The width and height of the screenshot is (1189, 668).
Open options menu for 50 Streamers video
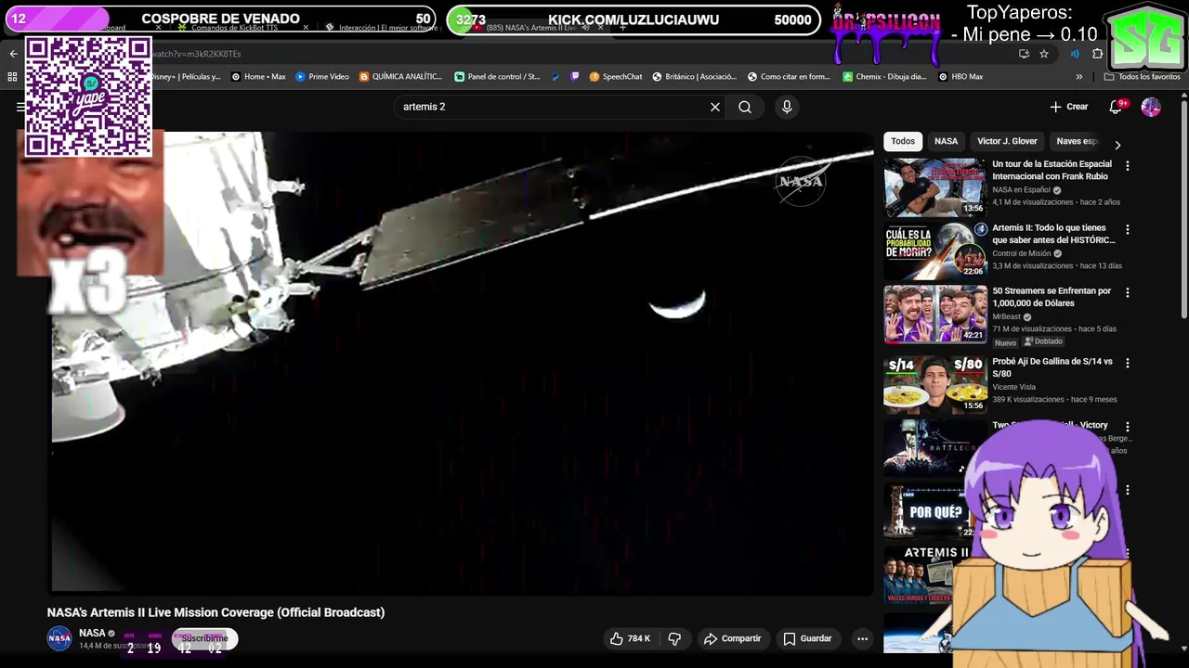[1128, 292]
